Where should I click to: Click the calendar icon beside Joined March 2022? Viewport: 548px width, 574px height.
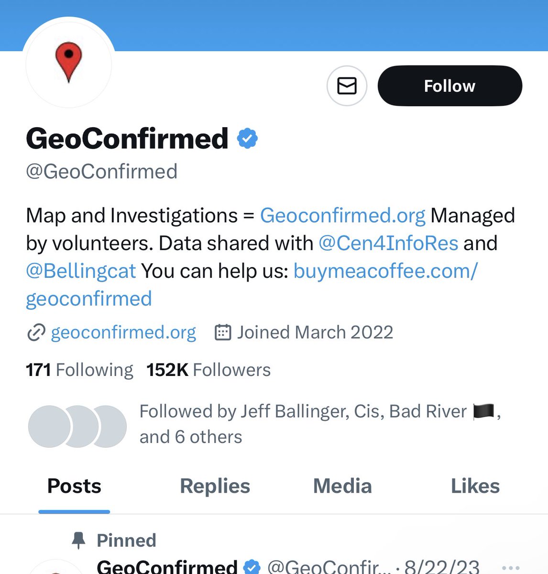[223, 332]
